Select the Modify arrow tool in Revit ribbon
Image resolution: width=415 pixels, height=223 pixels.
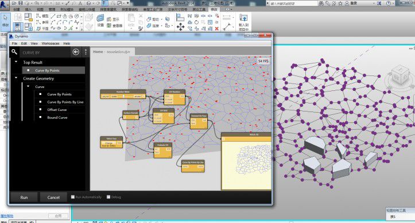(6, 20)
